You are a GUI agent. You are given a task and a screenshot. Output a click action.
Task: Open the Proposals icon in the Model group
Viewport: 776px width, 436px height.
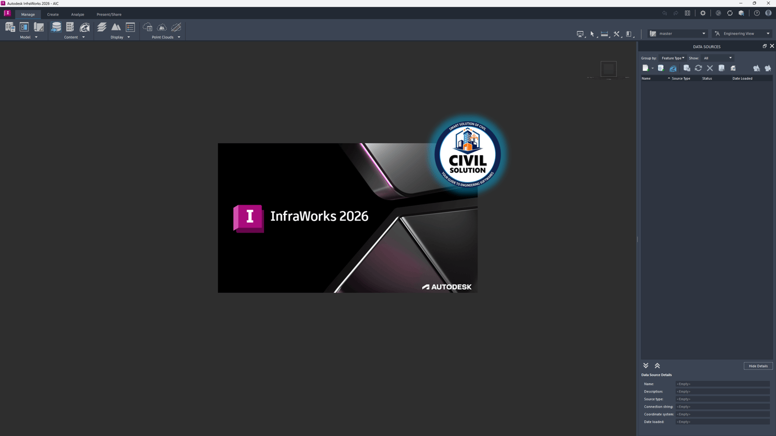39,27
